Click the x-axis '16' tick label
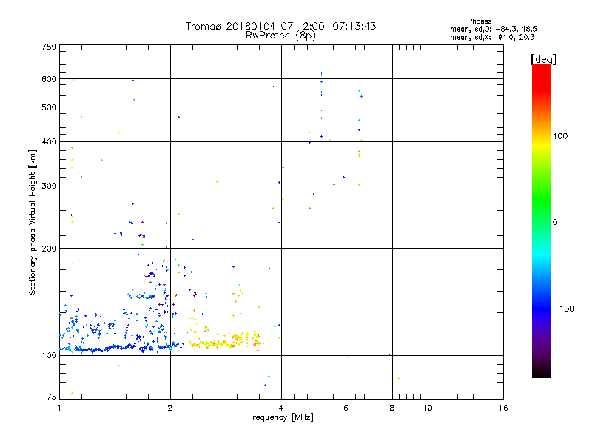Viewport: 592px width, 444px height. click(x=503, y=408)
